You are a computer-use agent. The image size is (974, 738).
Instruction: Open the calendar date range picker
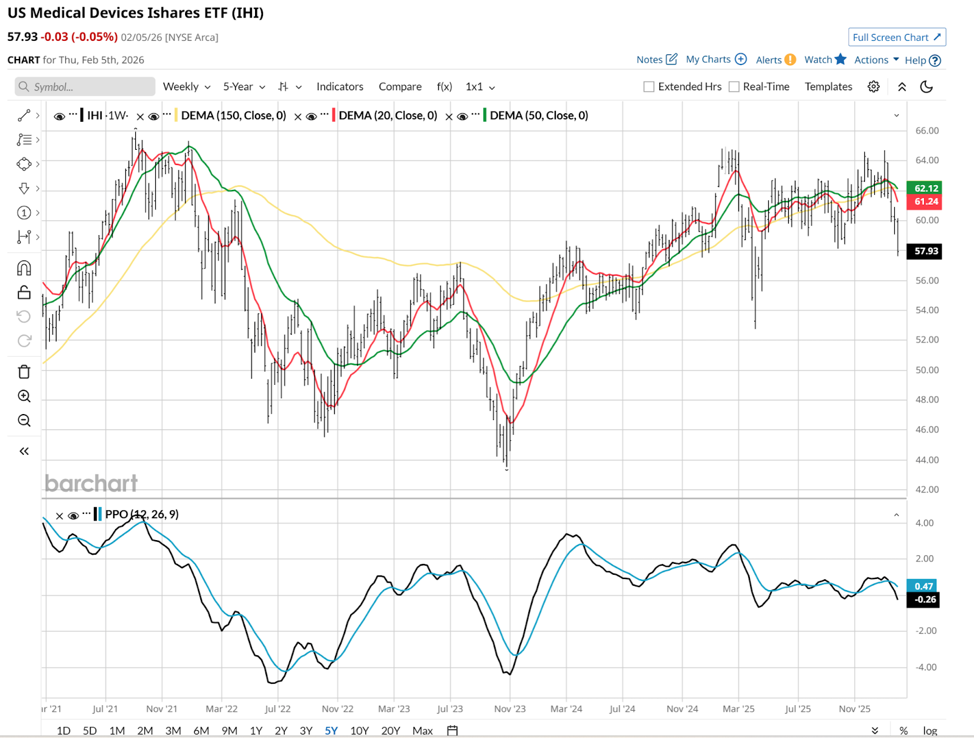pyautogui.click(x=452, y=730)
